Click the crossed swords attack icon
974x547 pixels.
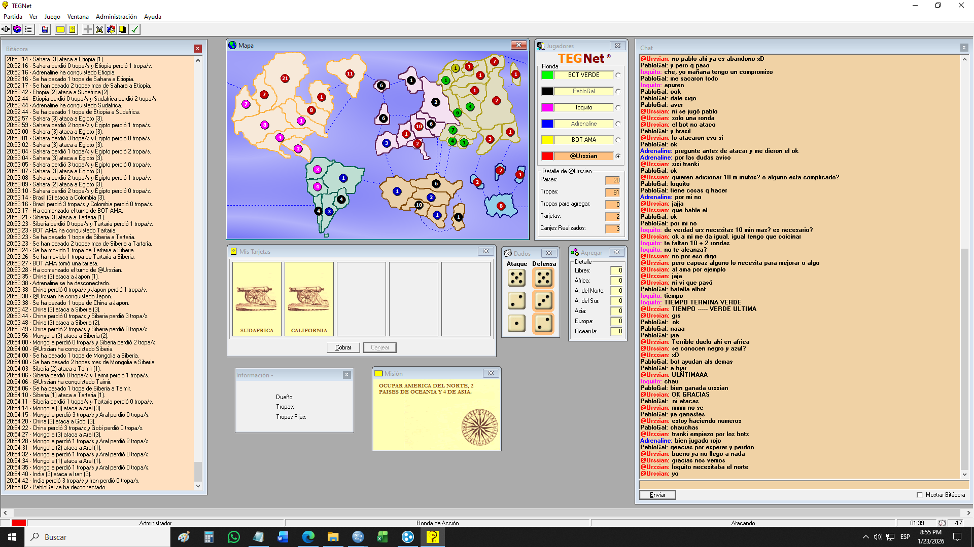click(x=99, y=29)
